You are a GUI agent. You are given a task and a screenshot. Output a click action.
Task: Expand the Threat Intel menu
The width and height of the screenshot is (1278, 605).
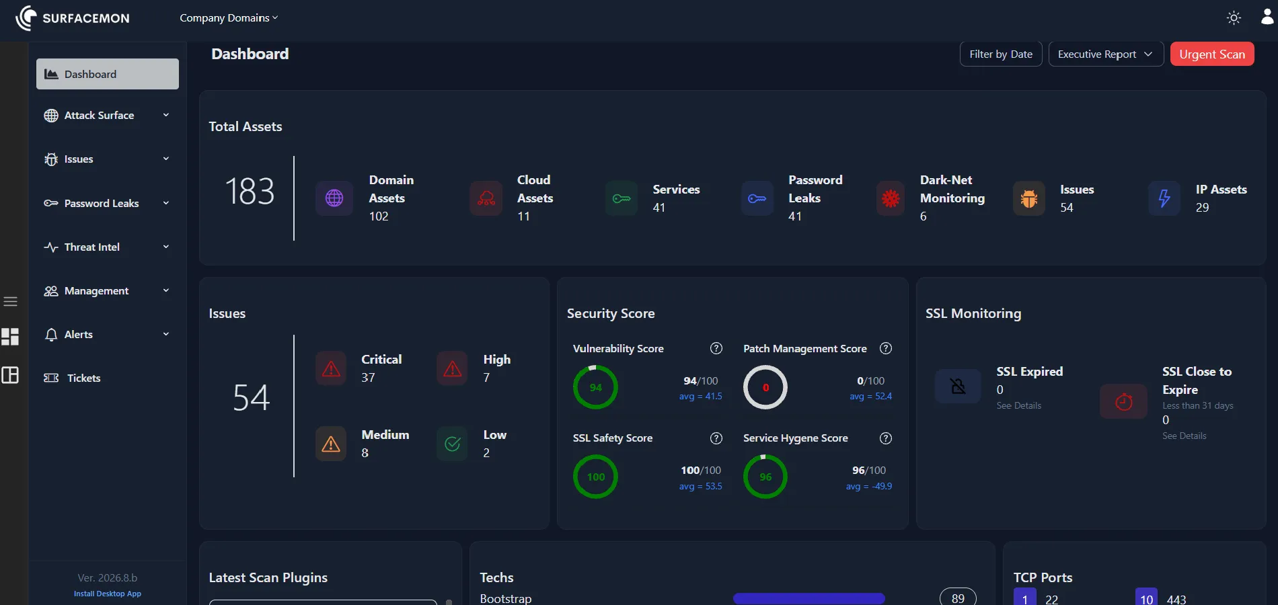(x=108, y=247)
